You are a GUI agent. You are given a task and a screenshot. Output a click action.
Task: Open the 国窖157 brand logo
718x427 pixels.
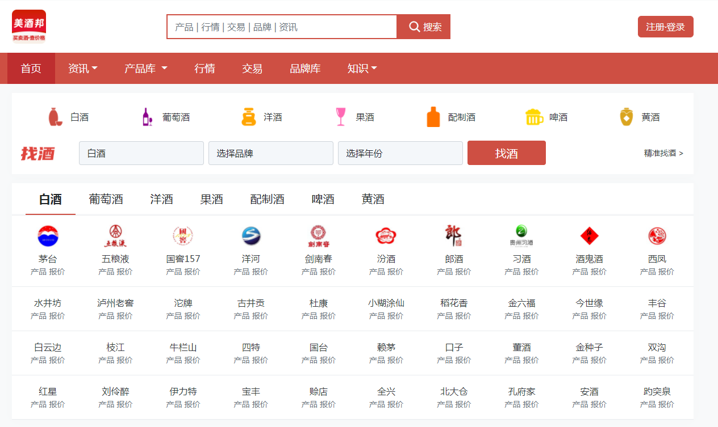pos(183,236)
